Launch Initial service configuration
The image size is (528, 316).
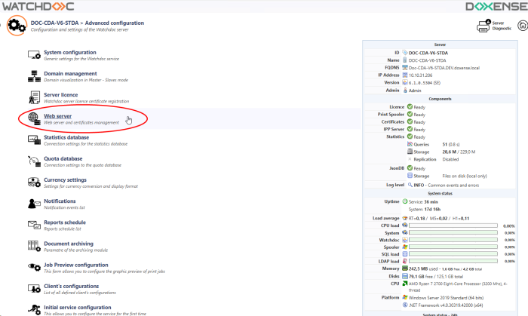pos(77,307)
